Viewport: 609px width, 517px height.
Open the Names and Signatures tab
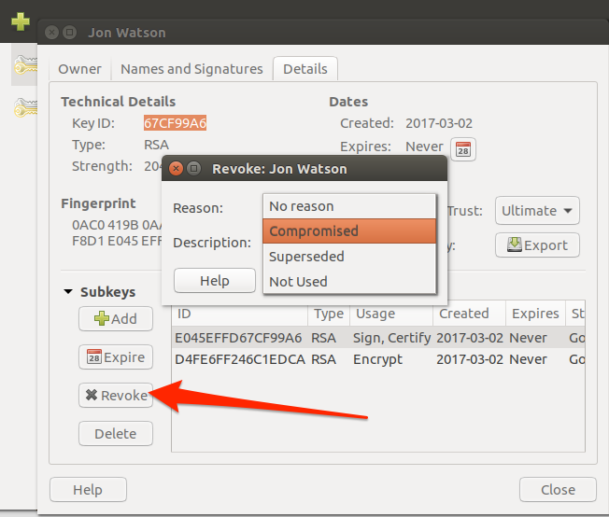point(191,69)
